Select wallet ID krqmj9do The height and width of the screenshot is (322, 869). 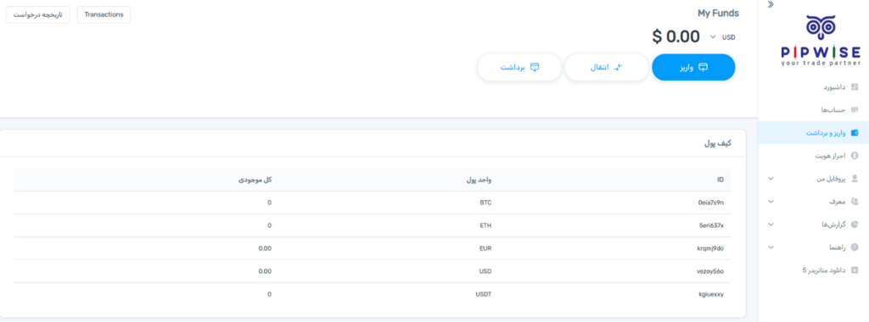tap(710, 248)
